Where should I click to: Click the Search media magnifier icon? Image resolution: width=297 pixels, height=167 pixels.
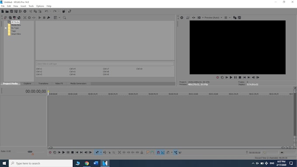[x=64, y=17]
